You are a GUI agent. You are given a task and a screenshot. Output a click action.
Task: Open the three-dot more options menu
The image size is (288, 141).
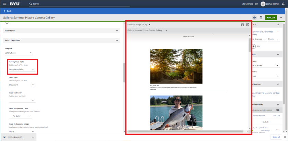[281, 17]
